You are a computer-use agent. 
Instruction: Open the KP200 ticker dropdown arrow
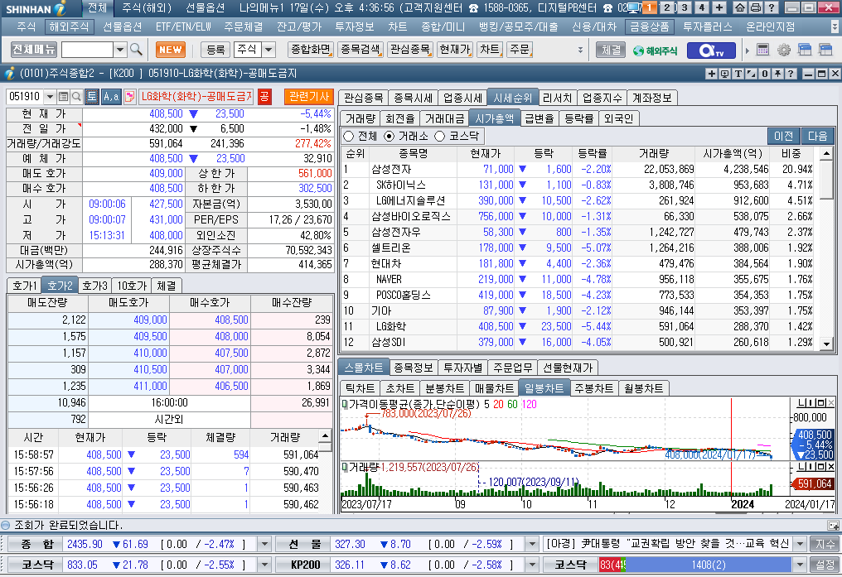coord(532,565)
